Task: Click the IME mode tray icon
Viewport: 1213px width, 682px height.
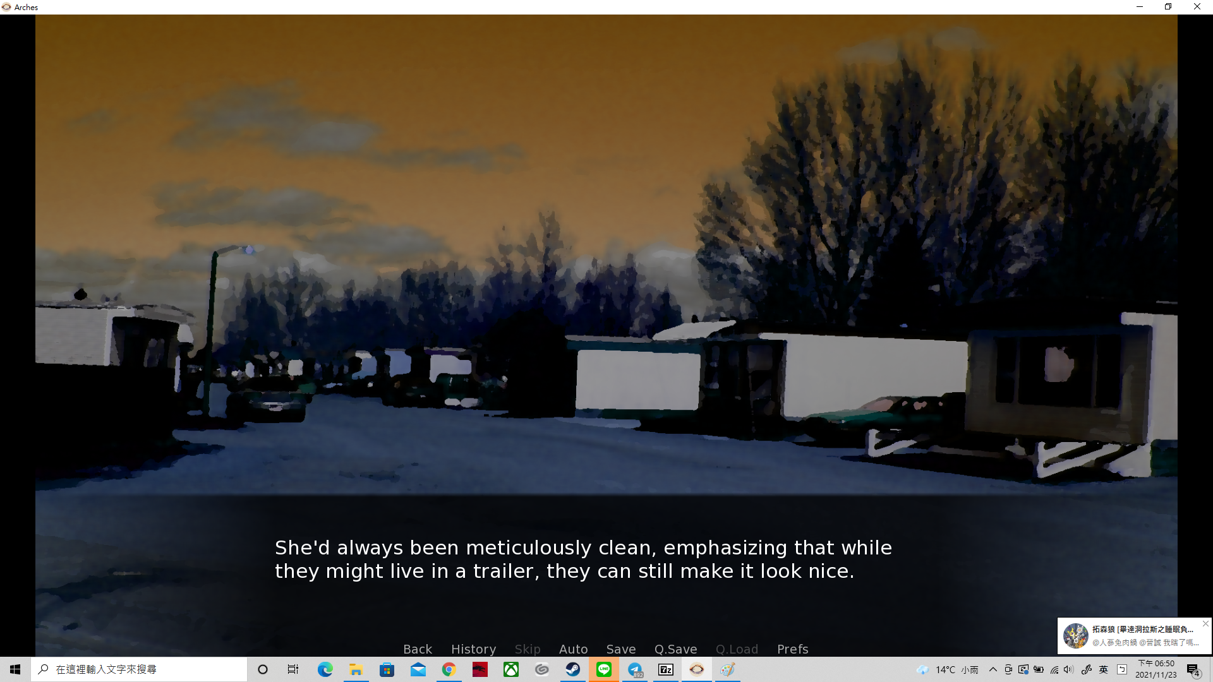Action: point(1122,669)
